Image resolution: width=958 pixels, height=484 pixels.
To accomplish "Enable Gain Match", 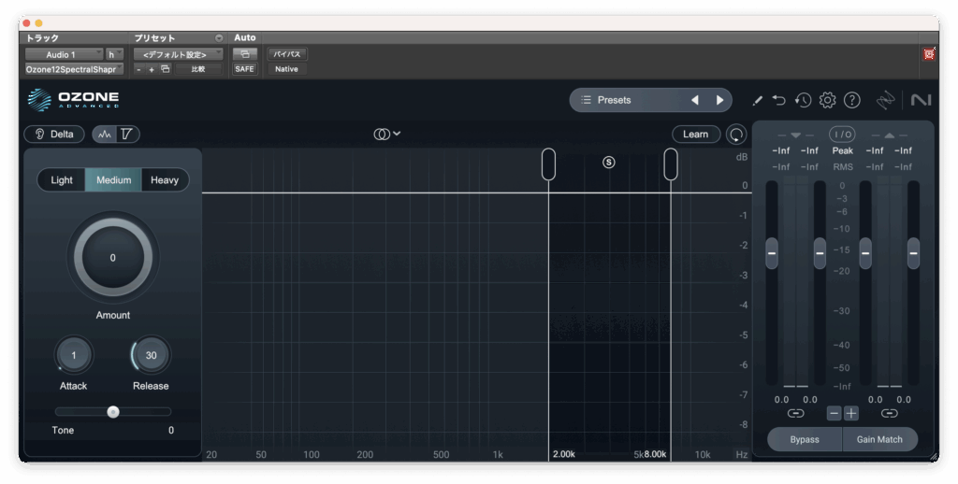I will tap(880, 439).
